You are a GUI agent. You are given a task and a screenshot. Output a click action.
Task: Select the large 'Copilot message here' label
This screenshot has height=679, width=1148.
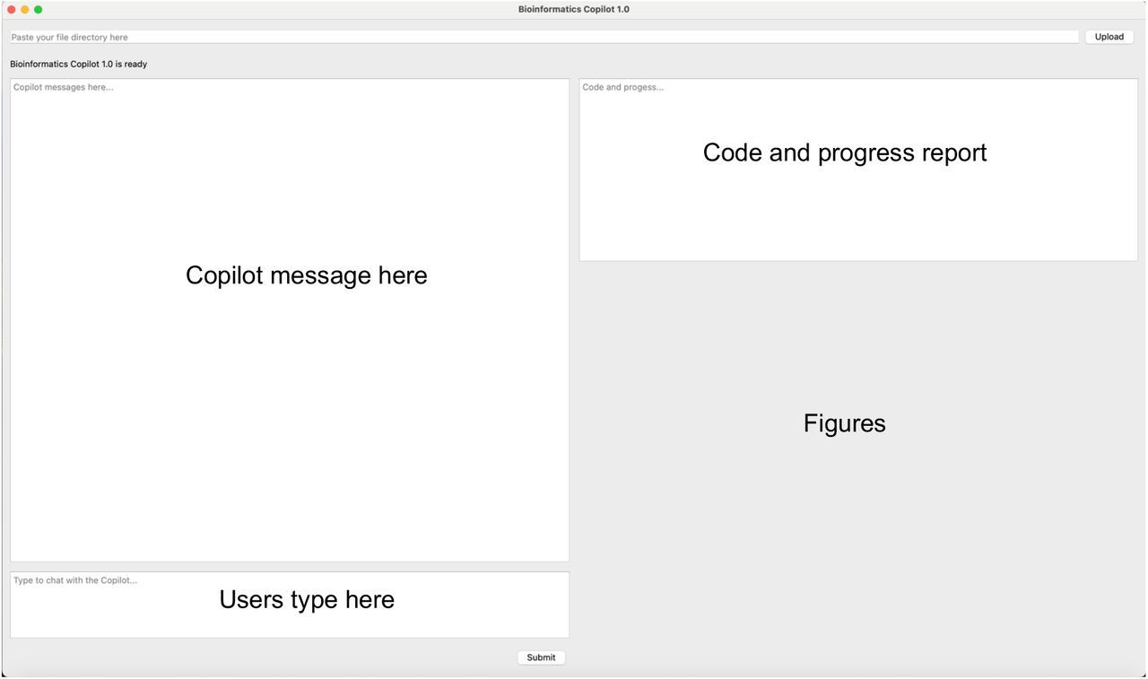coord(306,275)
